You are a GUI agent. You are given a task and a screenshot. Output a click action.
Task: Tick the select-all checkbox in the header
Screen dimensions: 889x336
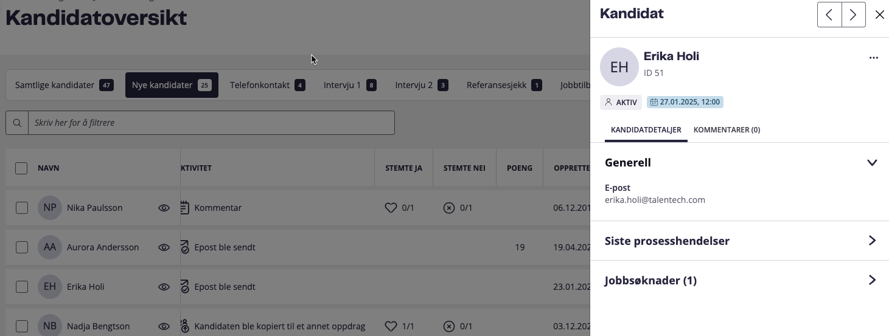21,168
